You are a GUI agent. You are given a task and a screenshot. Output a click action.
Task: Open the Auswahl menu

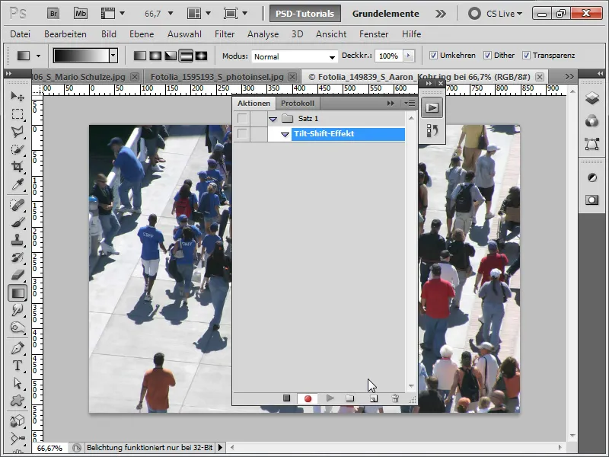184,34
